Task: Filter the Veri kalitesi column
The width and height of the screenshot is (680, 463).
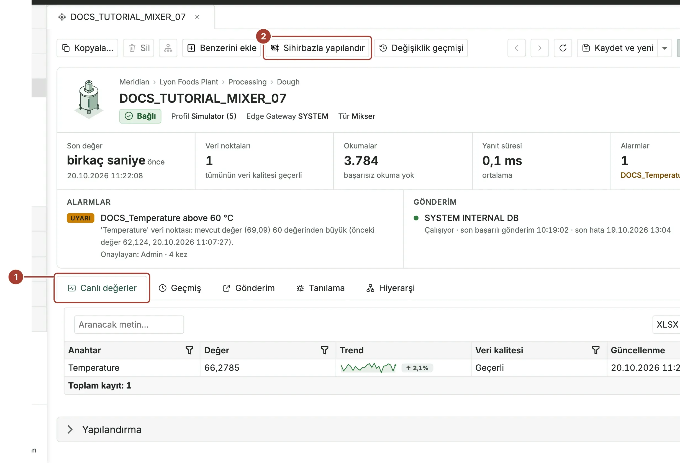Action: [x=596, y=350]
